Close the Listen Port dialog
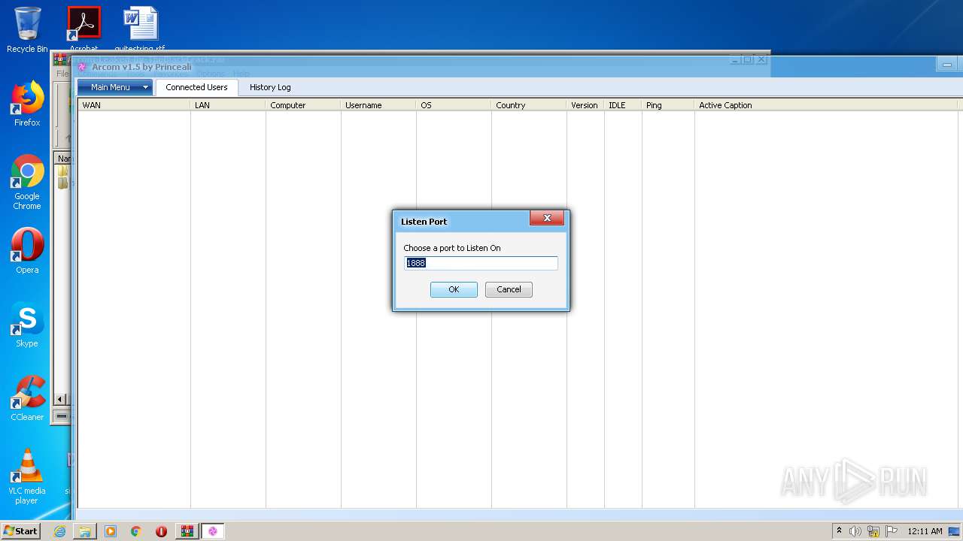This screenshot has width=963, height=541. point(547,218)
